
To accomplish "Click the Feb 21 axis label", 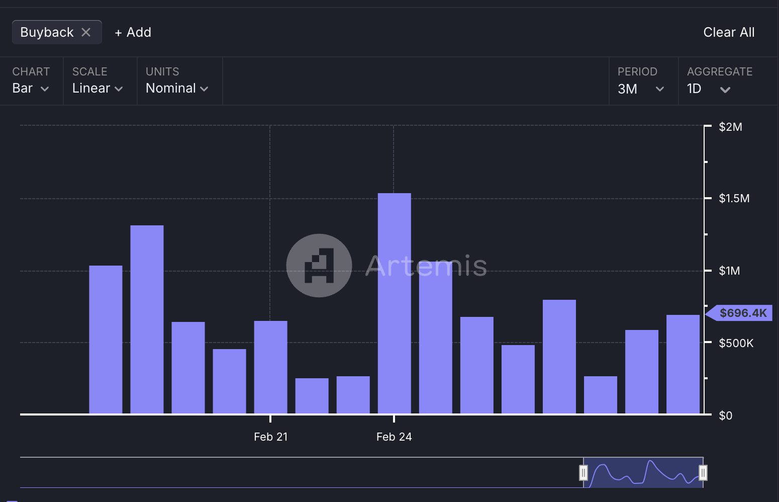I will coord(270,437).
